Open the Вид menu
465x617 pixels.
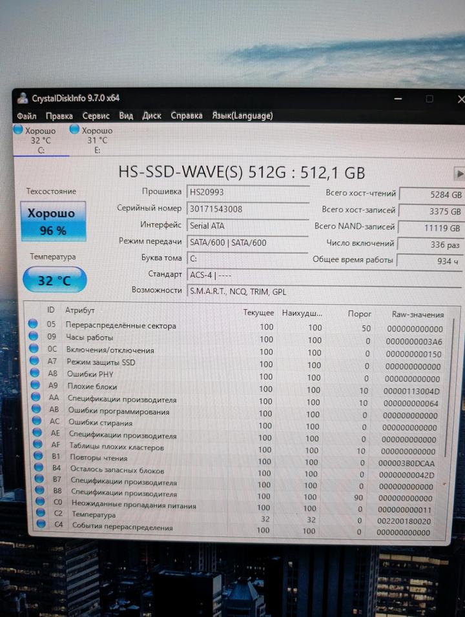click(126, 116)
